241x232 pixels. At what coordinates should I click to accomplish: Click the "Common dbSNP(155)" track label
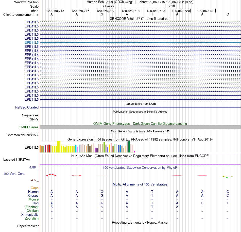[x=22, y=135]
